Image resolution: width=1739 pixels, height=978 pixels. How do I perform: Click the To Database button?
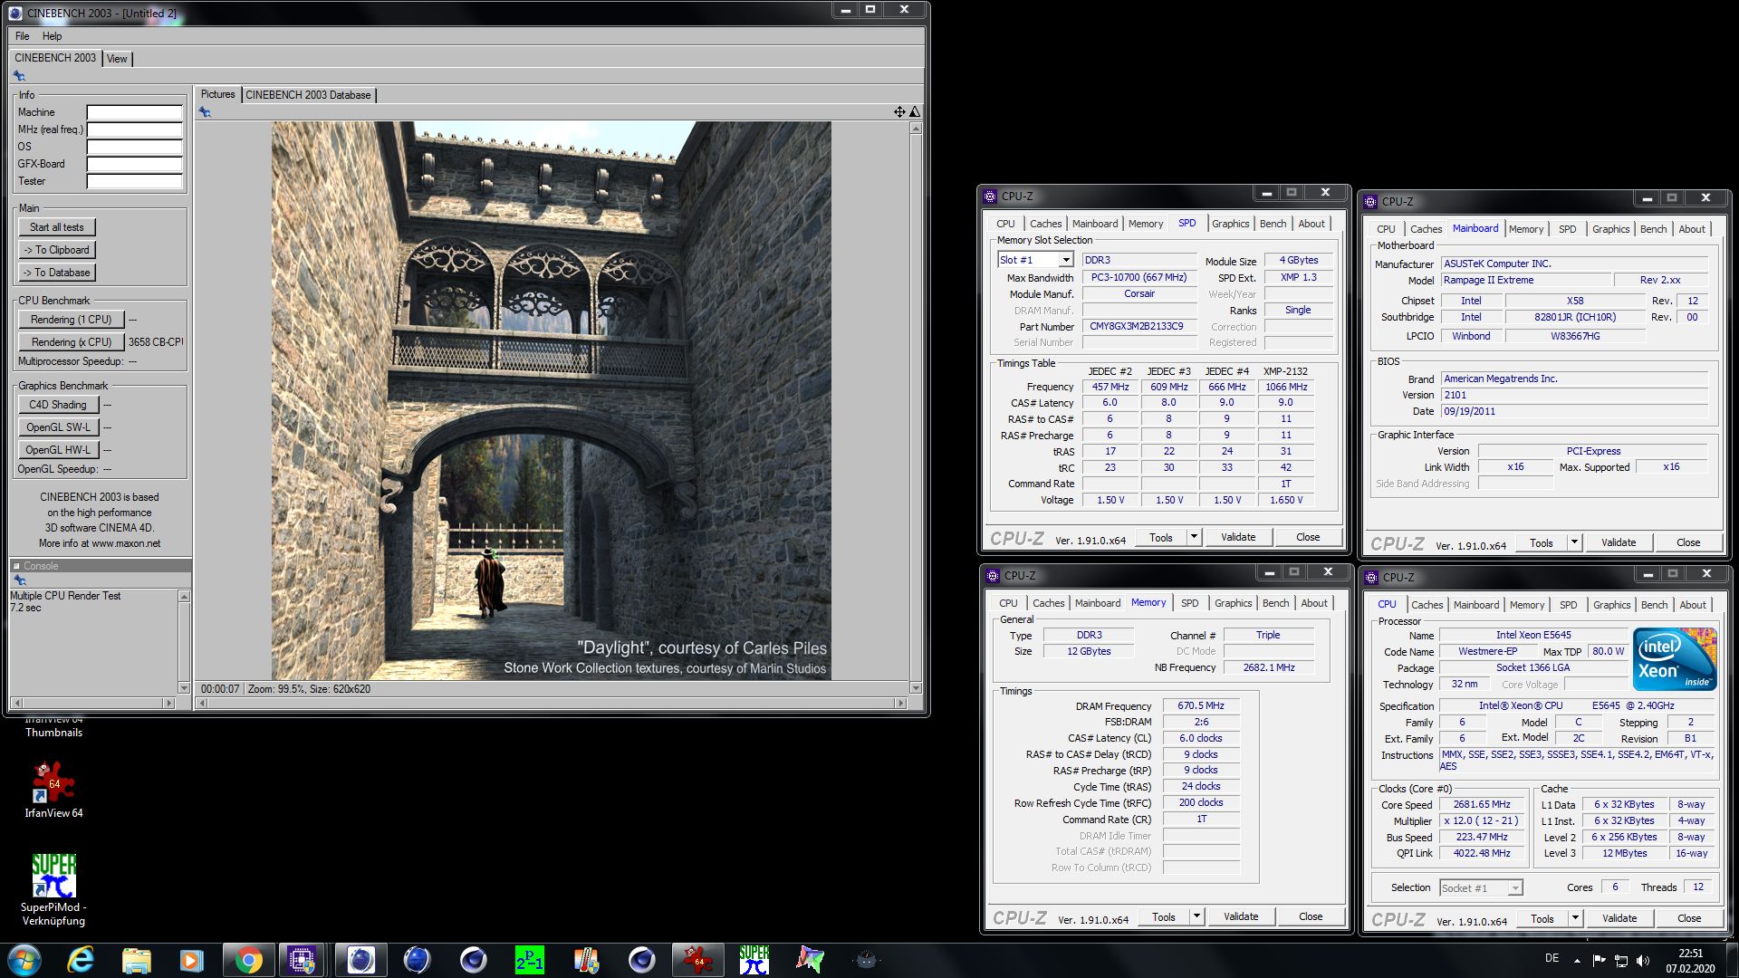point(57,273)
